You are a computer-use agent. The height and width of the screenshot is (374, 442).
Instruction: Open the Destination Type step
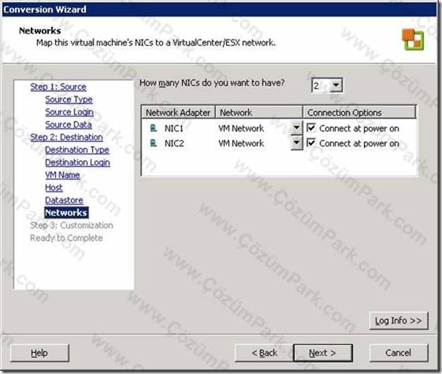click(77, 150)
